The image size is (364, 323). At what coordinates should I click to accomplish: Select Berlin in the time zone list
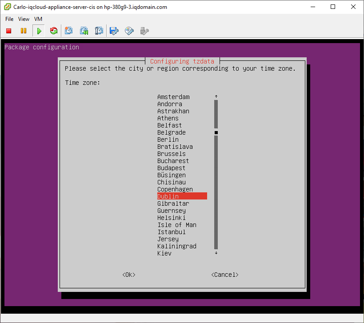tap(168, 140)
